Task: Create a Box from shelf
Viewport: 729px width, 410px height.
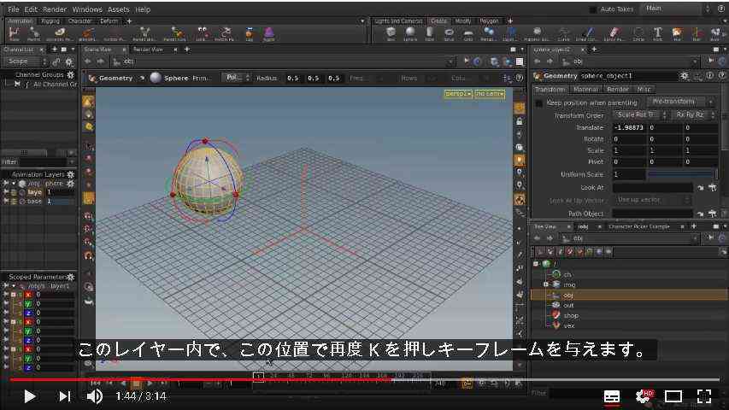Action: coord(391,33)
